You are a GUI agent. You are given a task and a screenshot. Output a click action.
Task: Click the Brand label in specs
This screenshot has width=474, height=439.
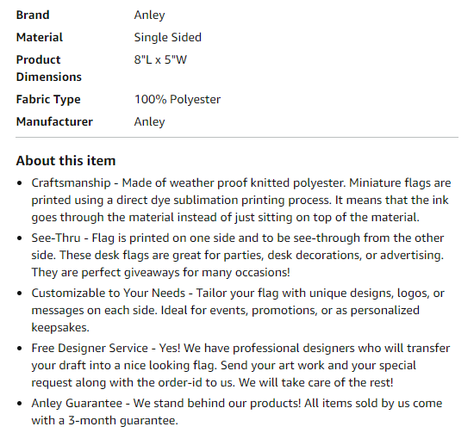point(33,15)
